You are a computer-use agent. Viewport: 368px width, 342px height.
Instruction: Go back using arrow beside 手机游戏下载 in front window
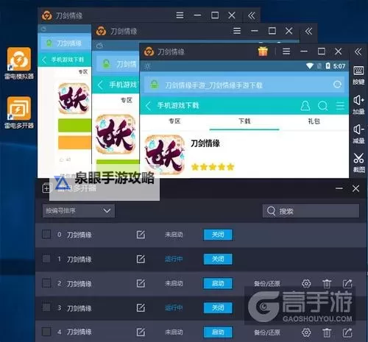(148, 106)
